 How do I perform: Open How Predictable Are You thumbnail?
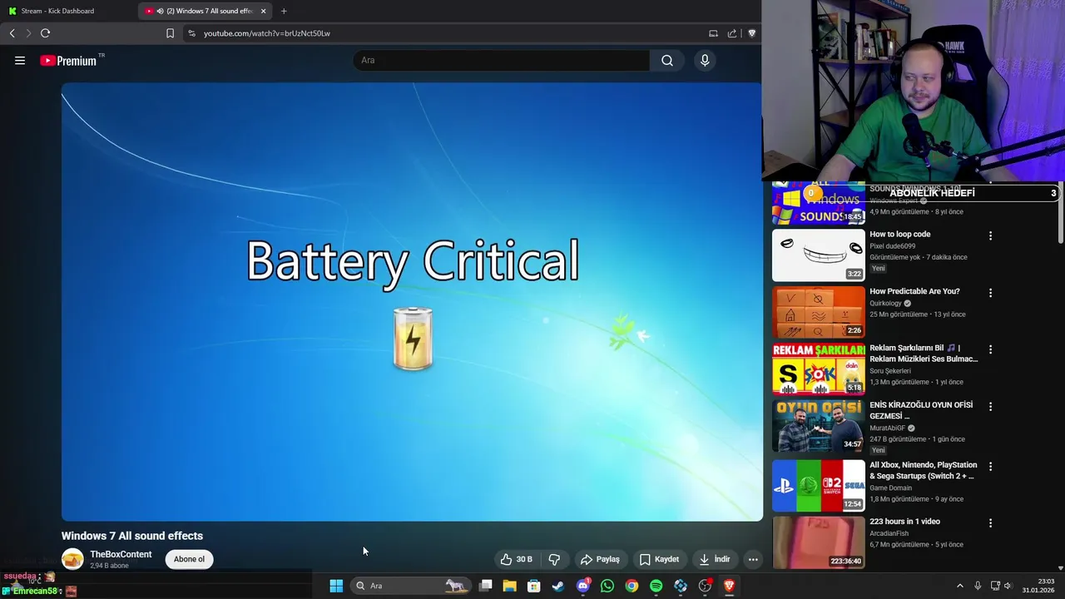point(819,312)
